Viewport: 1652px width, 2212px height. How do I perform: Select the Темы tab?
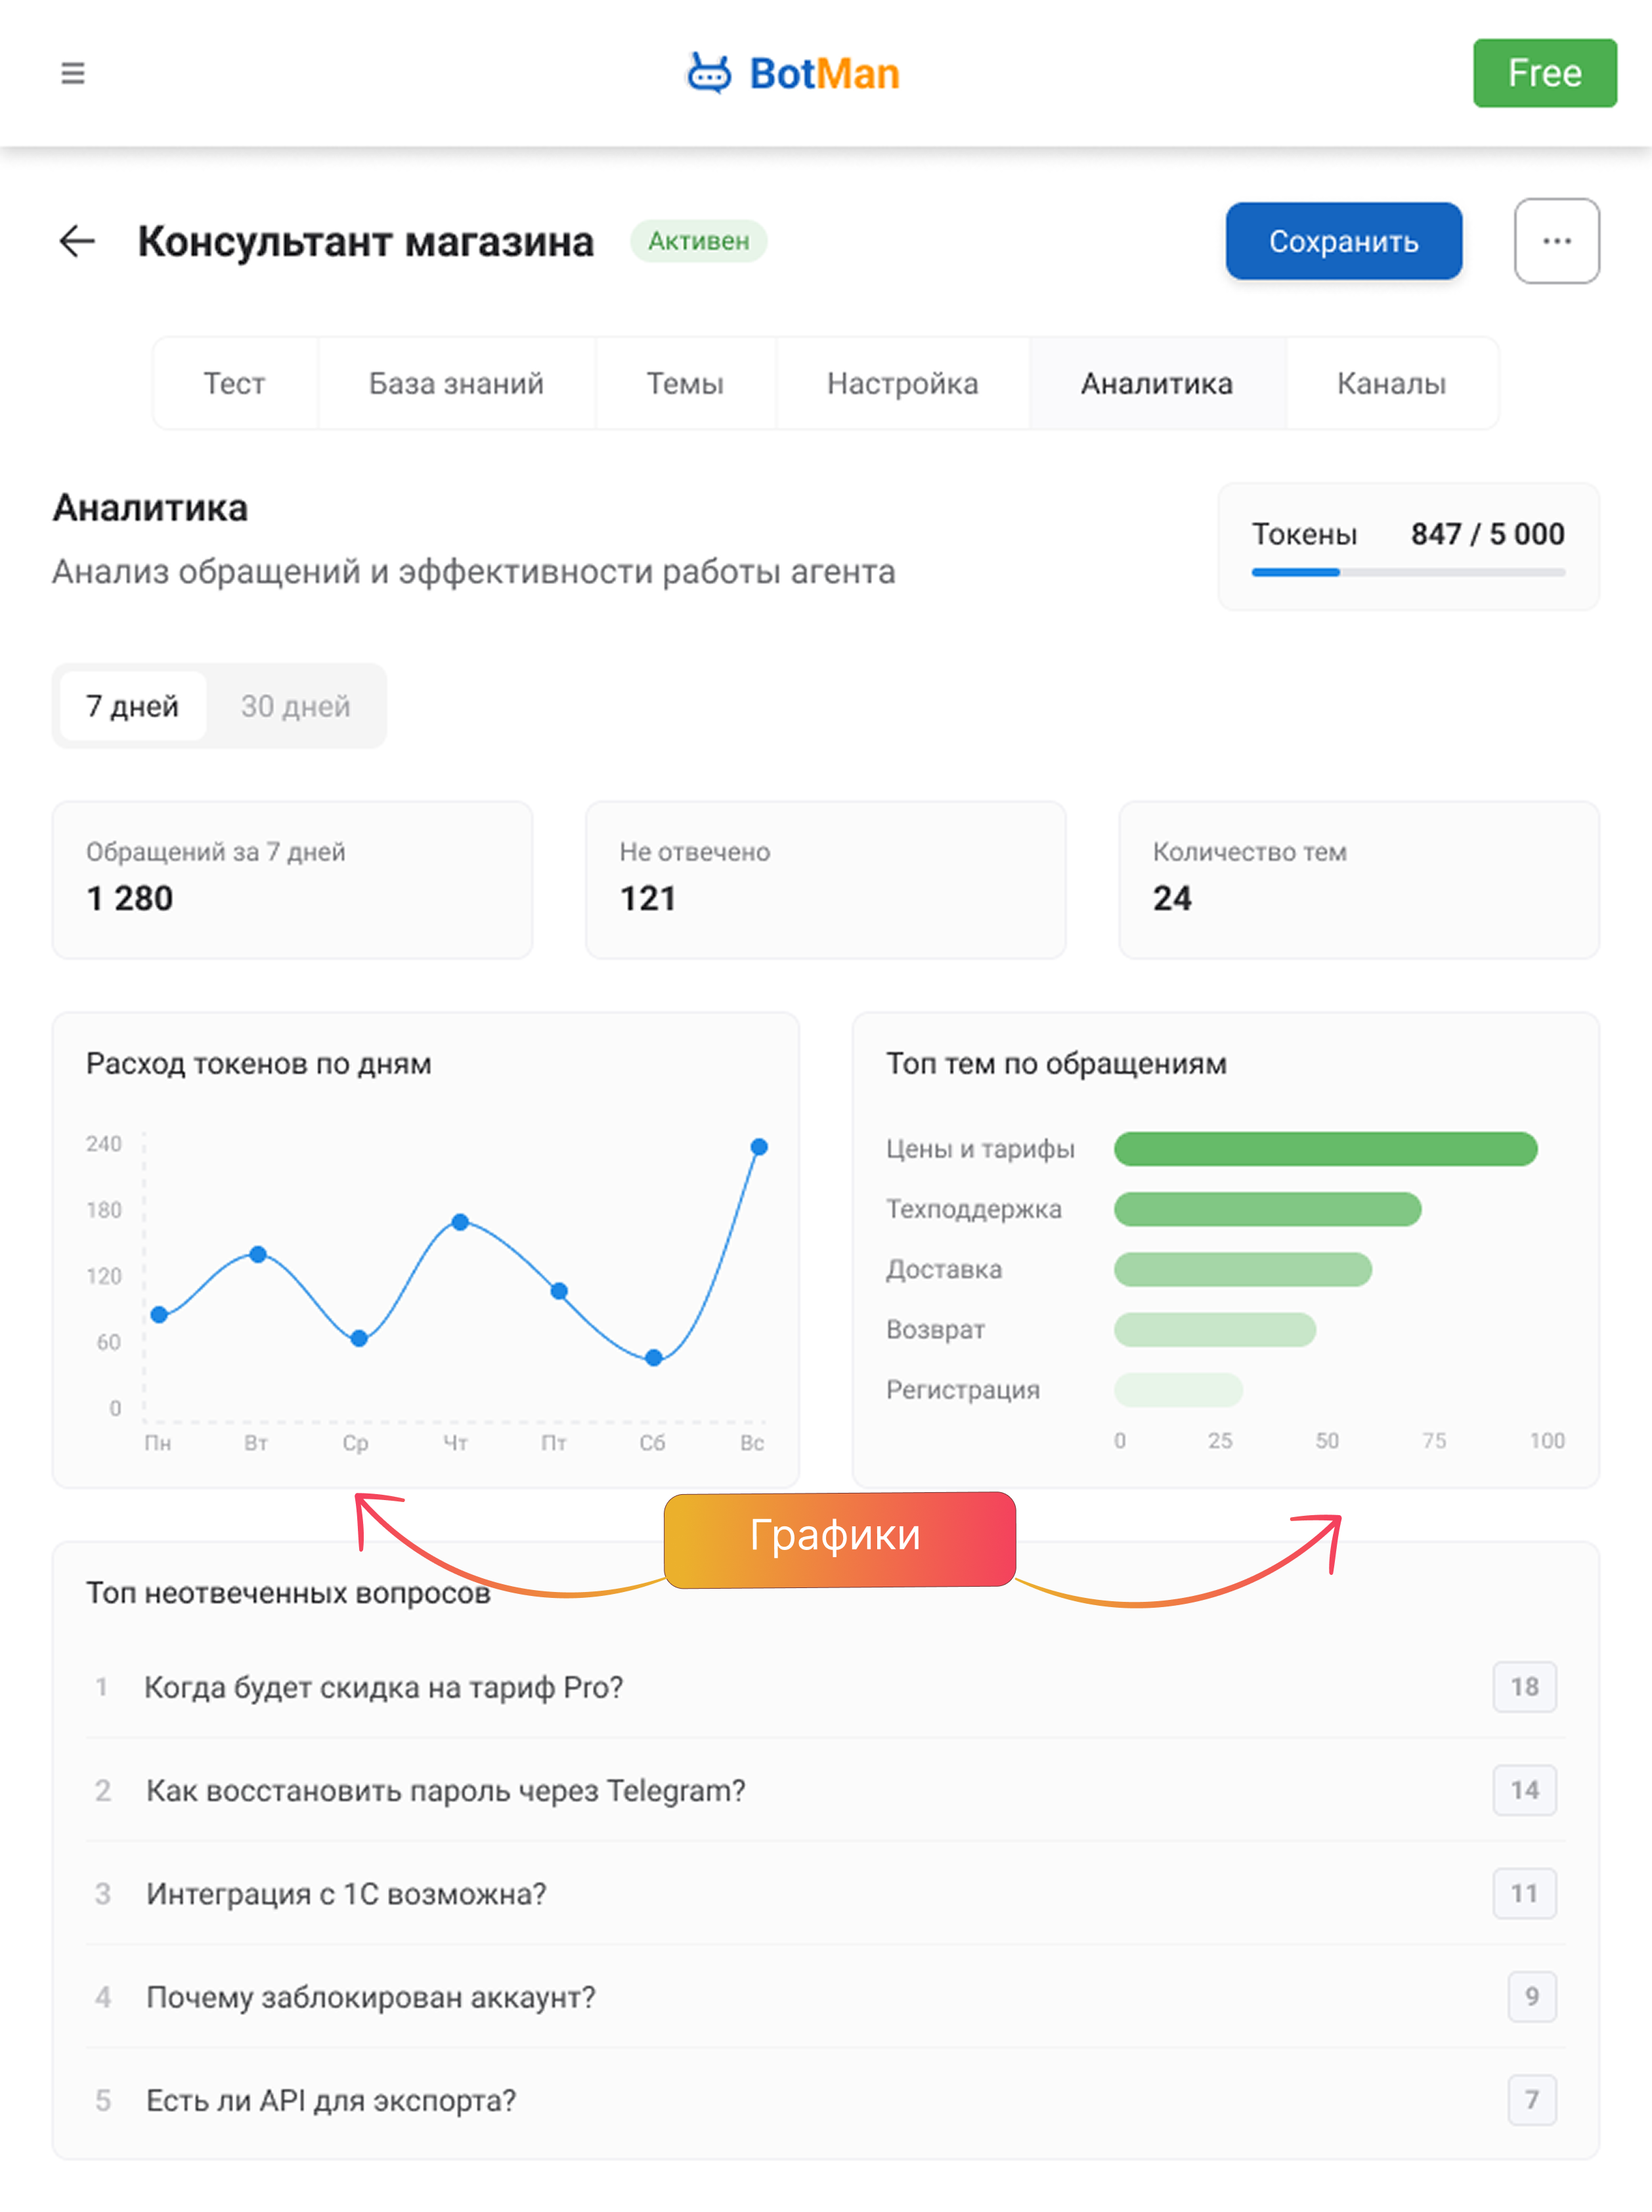coord(685,383)
